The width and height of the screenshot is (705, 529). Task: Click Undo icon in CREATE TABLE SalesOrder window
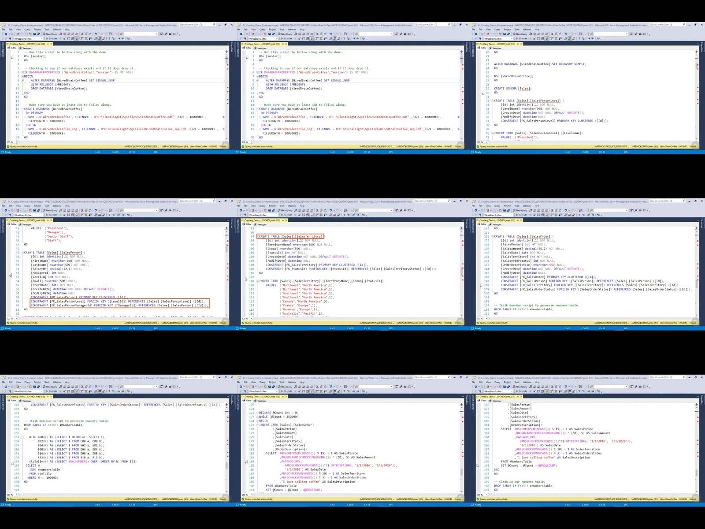[566, 210]
